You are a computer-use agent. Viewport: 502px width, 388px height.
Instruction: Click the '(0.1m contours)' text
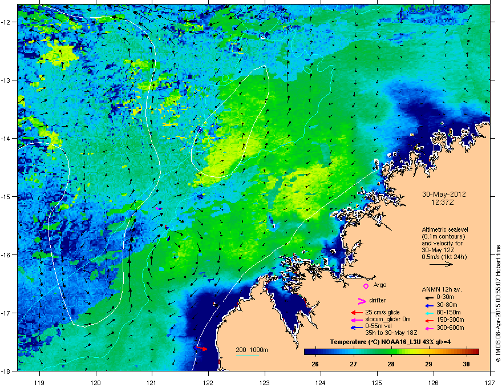[x=443, y=236]
